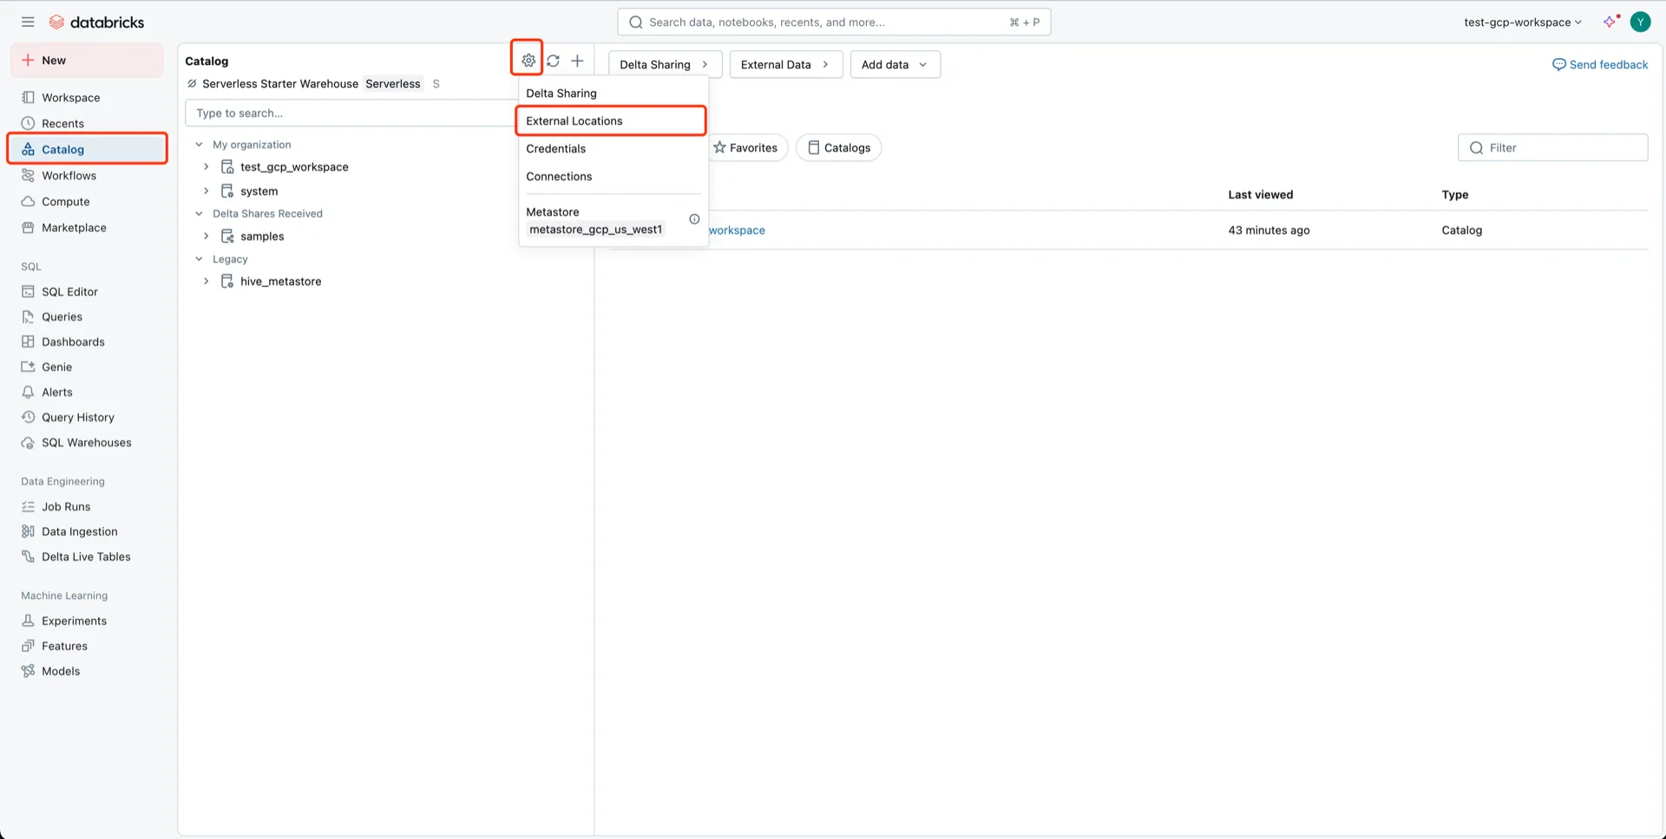This screenshot has height=839, width=1666.
Task: Click the Metastore info icon
Action: [694, 219]
